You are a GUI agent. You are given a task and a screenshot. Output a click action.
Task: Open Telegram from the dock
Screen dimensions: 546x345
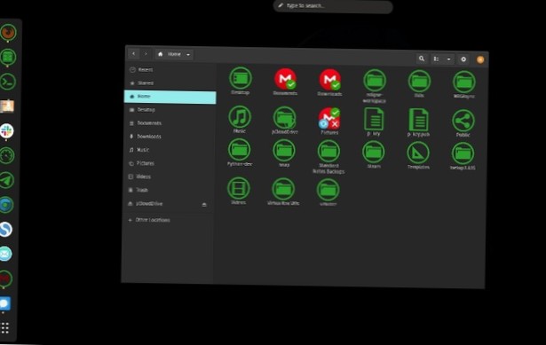(x=6, y=180)
